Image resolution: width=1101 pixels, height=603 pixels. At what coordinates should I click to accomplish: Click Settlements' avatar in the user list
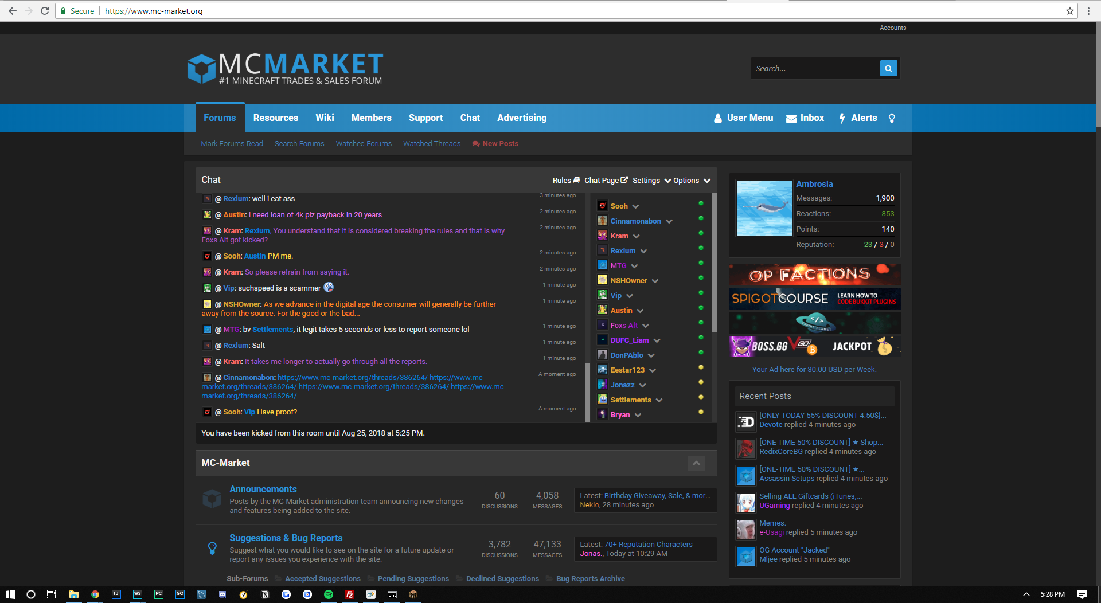603,400
